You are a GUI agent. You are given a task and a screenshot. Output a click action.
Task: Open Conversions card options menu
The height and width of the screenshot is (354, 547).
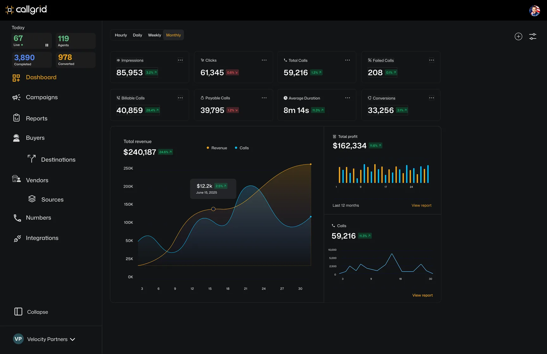click(431, 98)
